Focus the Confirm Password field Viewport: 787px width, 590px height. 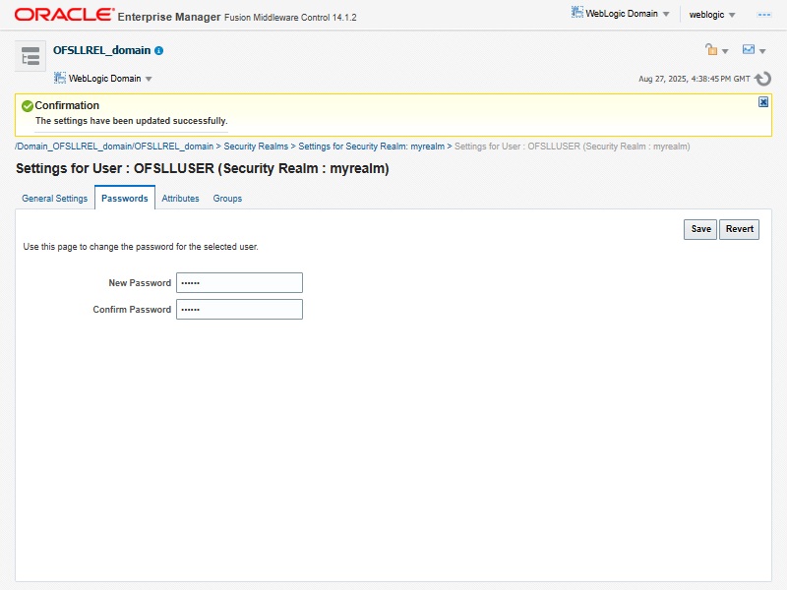coord(239,309)
